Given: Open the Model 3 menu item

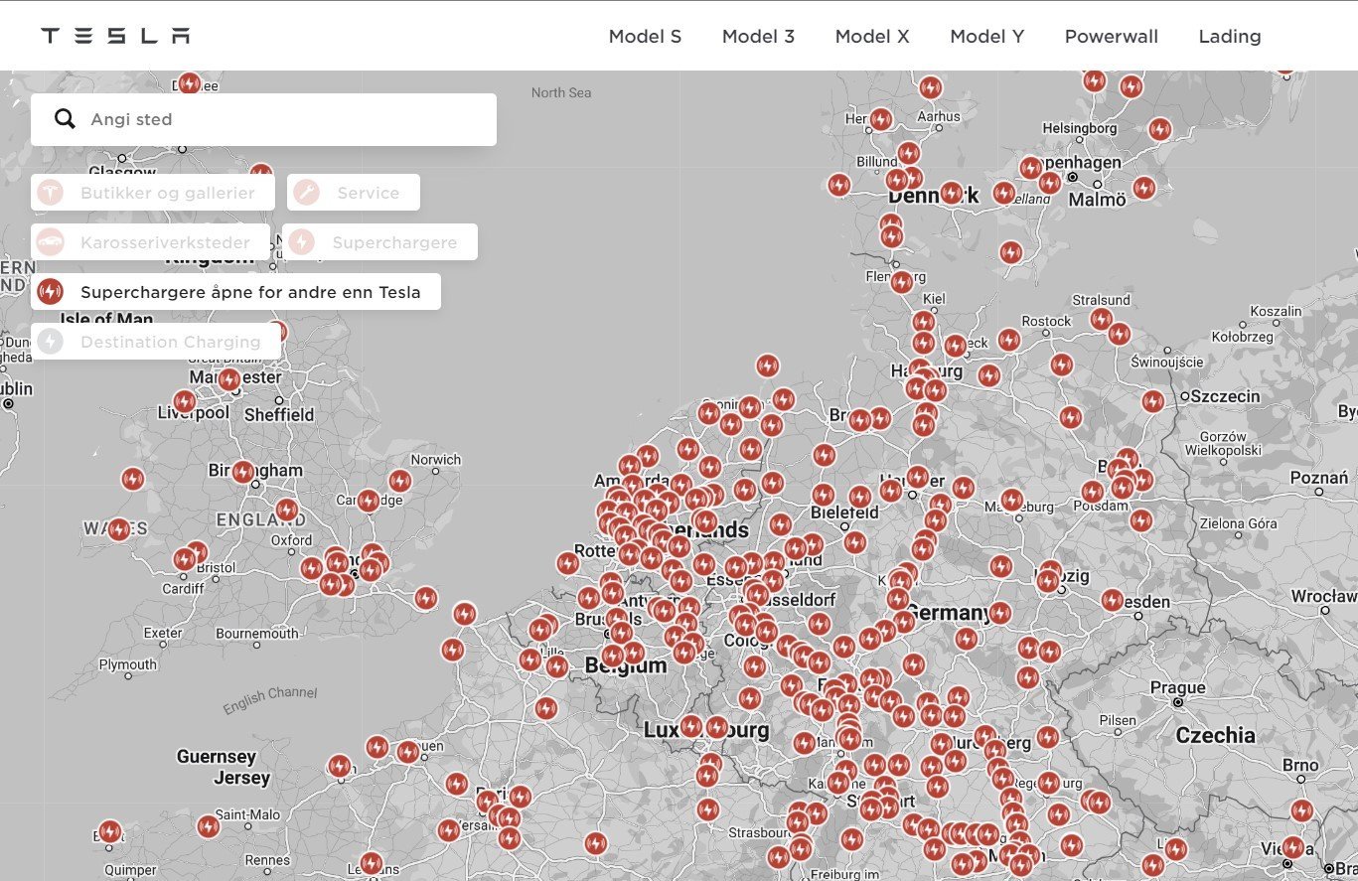Looking at the screenshot, I should pos(758,37).
